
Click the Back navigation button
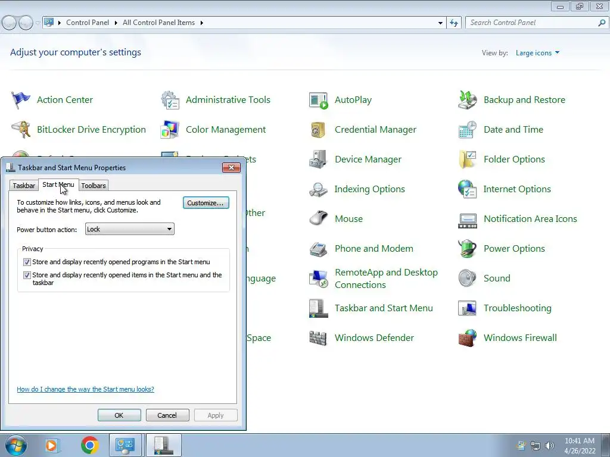tap(10, 23)
